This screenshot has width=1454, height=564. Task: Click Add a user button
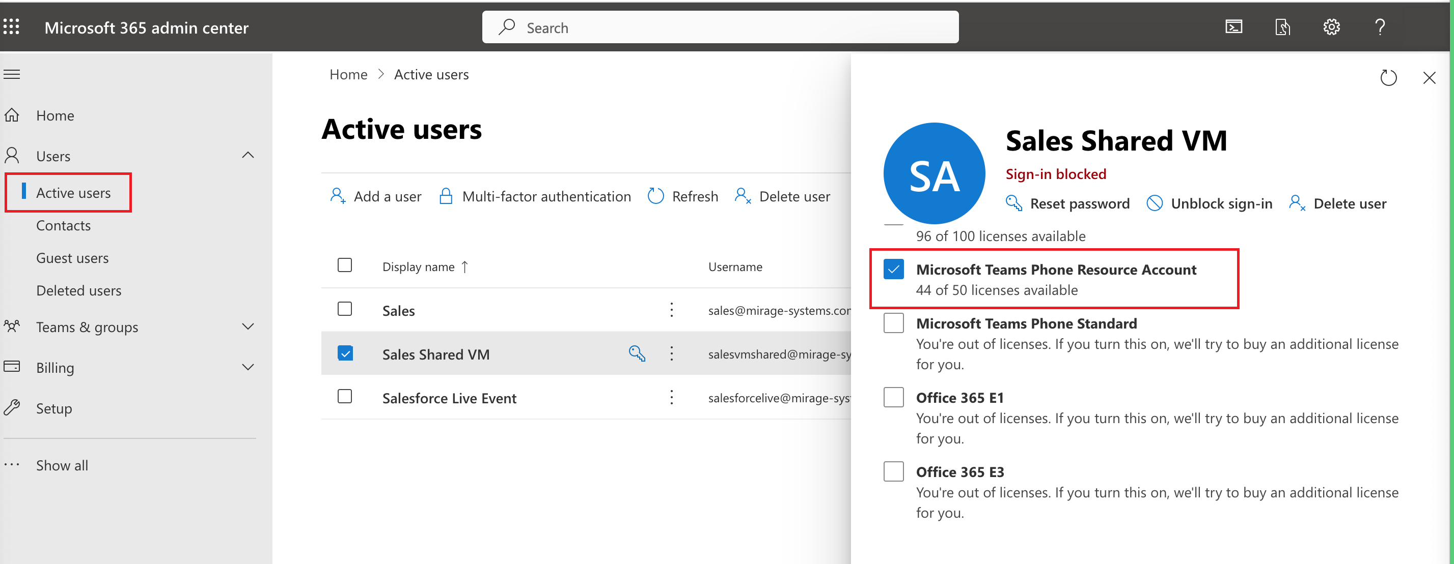376,196
